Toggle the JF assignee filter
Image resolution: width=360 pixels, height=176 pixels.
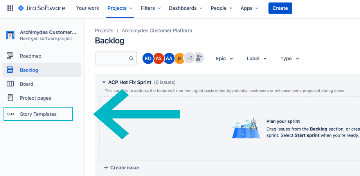pos(180,58)
